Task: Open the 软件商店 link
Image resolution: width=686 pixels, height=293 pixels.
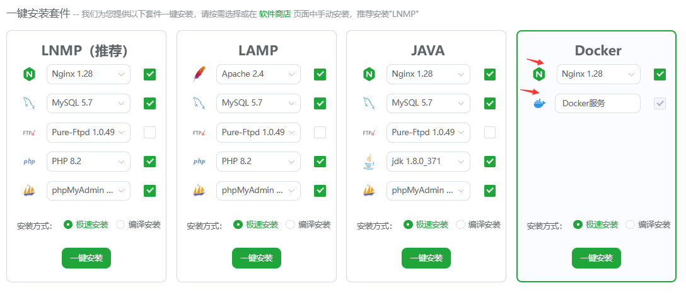Action: [275, 14]
